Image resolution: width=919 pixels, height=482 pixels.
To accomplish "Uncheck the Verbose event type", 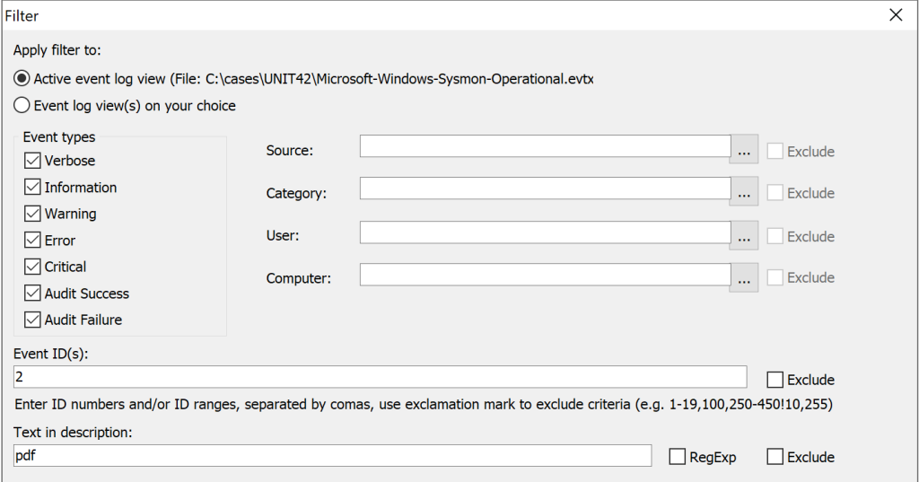I will tap(33, 161).
